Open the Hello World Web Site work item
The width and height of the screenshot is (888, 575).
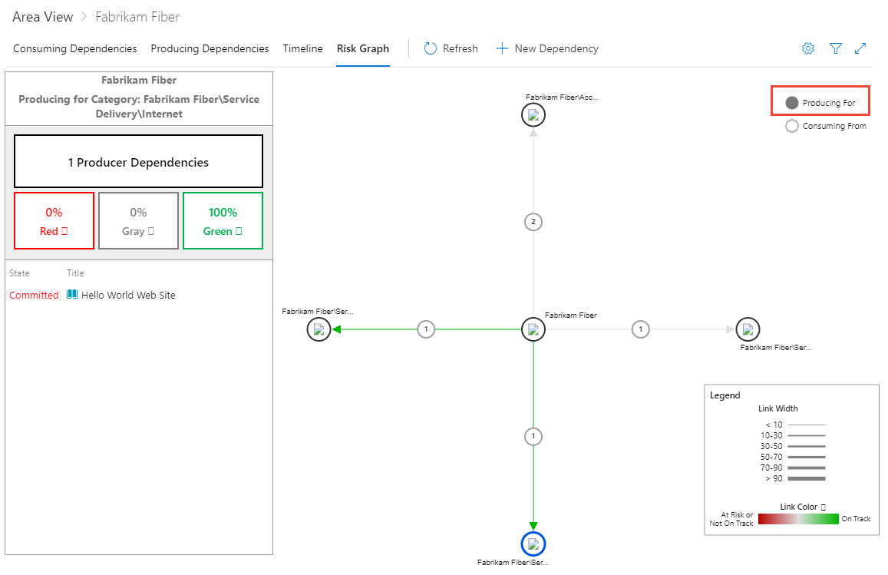(130, 294)
